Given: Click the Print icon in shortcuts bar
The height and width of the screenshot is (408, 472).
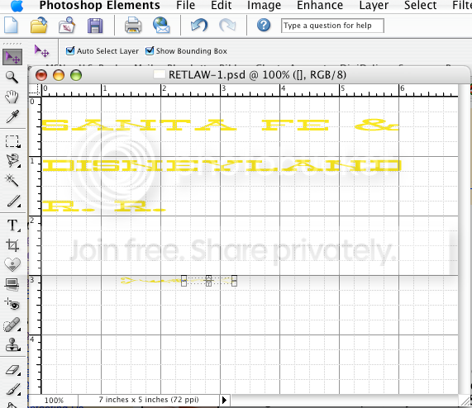Looking at the screenshot, I should pos(133,26).
